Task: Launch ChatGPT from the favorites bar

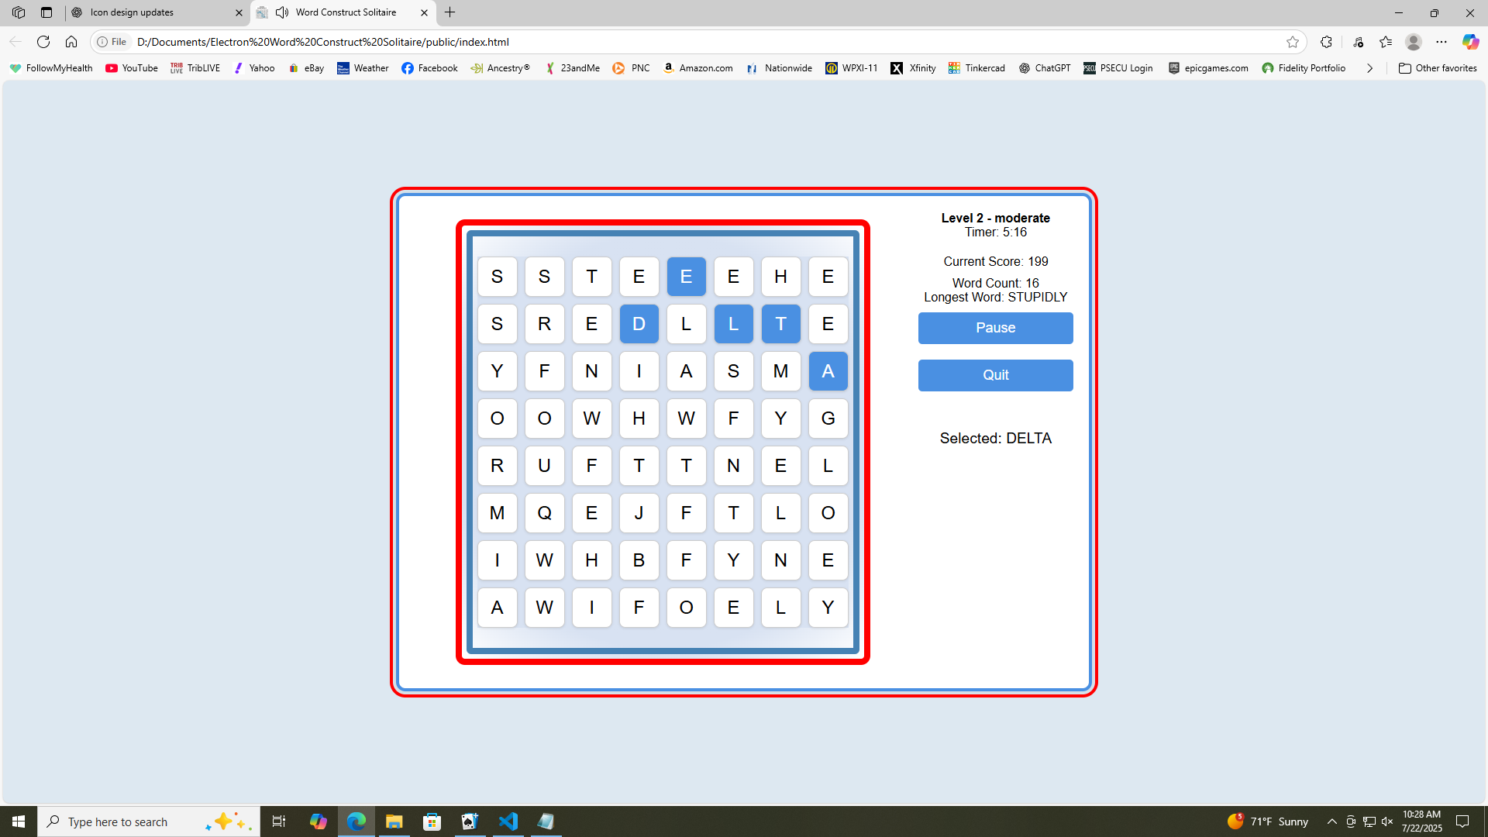Action: 1044,68
